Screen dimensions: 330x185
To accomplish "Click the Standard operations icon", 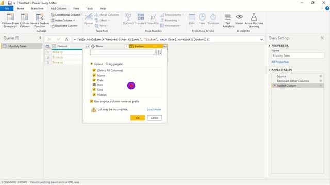I will (141, 17).
